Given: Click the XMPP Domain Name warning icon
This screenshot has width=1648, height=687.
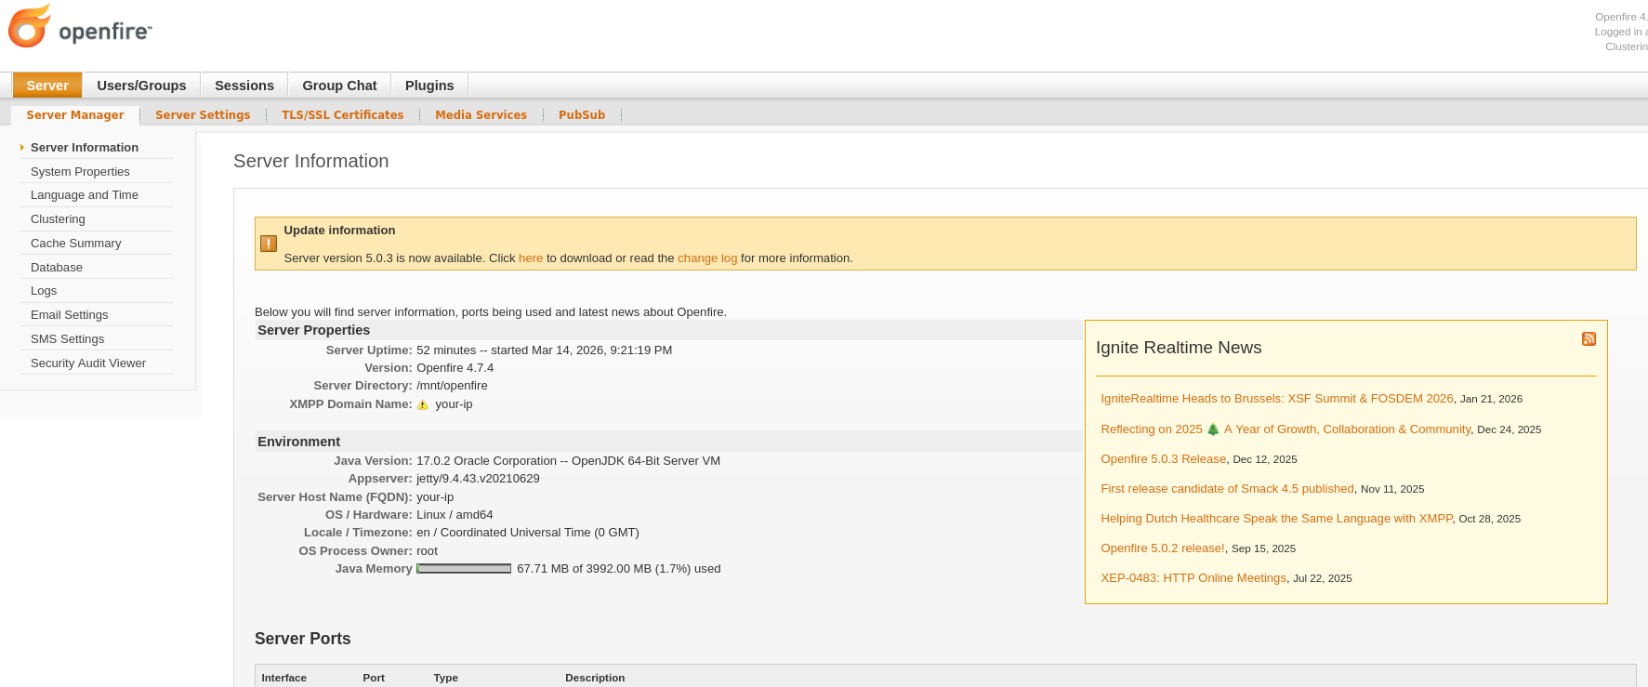Looking at the screenshot, I should coord(423,404).
